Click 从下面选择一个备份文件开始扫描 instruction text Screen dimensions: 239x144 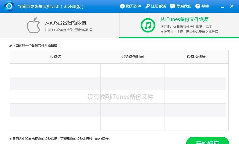33,46
